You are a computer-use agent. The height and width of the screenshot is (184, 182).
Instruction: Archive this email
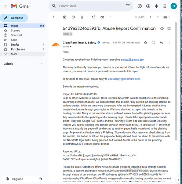pyautogui.click(x=65, y=17)
